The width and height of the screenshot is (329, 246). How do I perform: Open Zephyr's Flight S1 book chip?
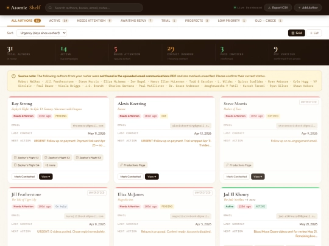26,157
